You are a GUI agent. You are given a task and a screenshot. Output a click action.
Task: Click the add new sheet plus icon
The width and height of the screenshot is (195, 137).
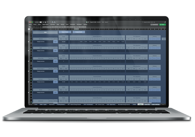163,104
